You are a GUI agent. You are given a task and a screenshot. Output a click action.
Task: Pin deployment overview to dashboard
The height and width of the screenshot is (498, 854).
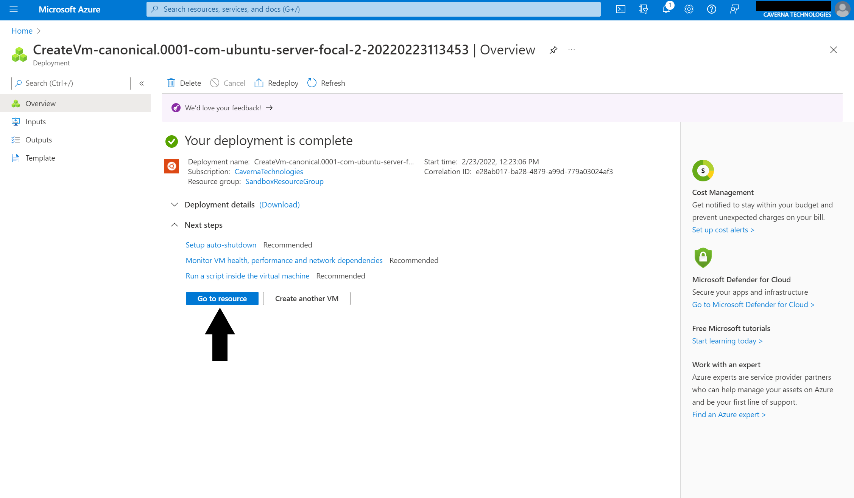(553, 50)
